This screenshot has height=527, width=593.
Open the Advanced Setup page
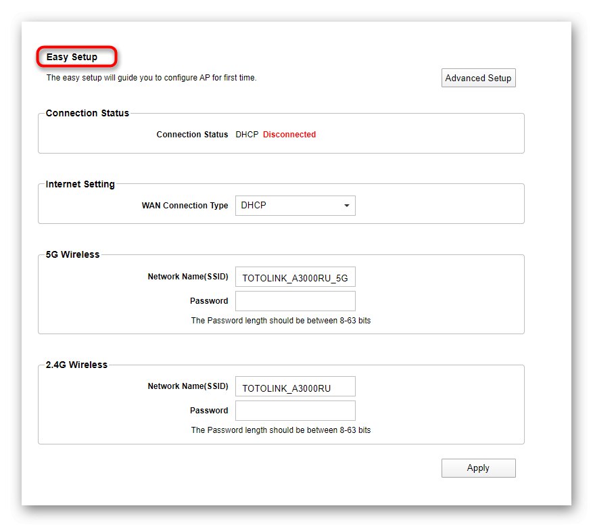[x=478, y=78]
